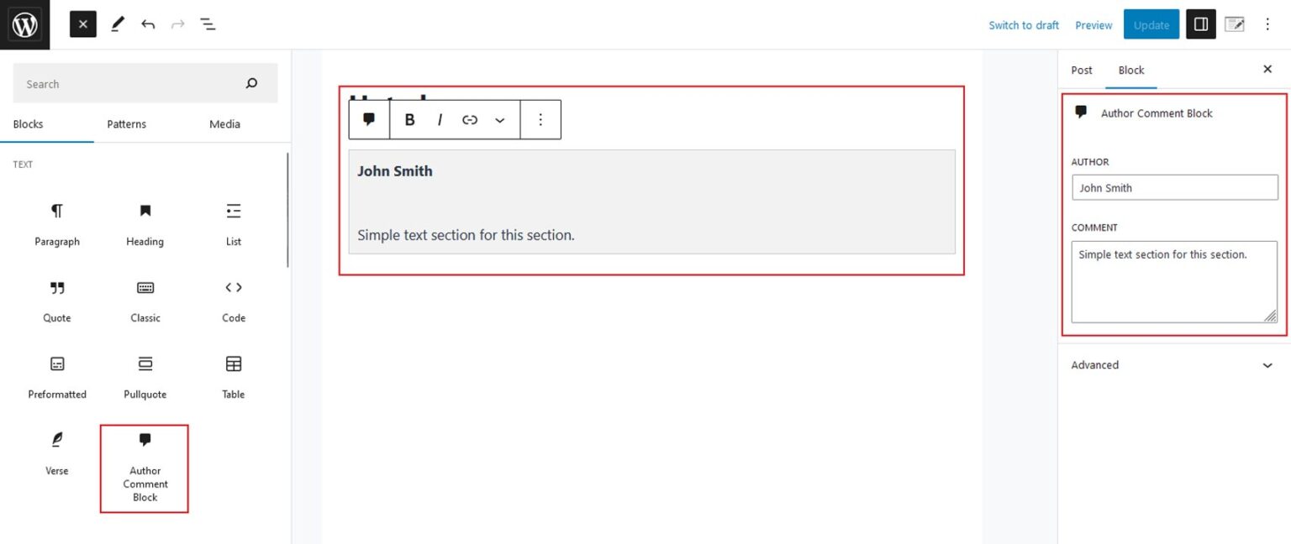Switch to the Patterns tab
Image resolution: width=1291 pixels, height=544 pixels.
[126, 123]
